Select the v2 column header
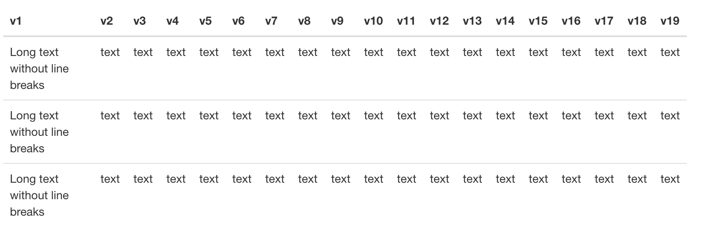The height and width of the screenshot is (242, 705). (x=107, y=21)
